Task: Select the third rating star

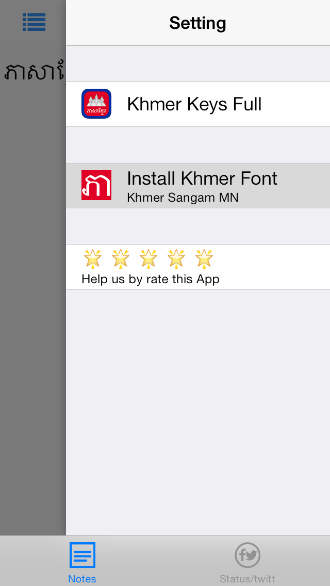Action: pyautogui.click(x=148, y=258)
